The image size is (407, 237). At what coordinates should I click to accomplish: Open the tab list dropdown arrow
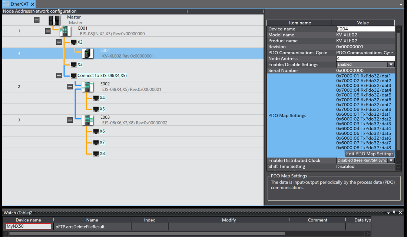tap(401, 4)
